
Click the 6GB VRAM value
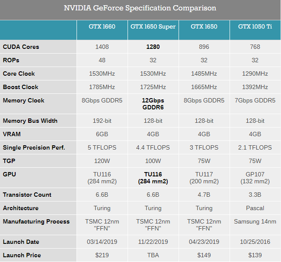102,134
